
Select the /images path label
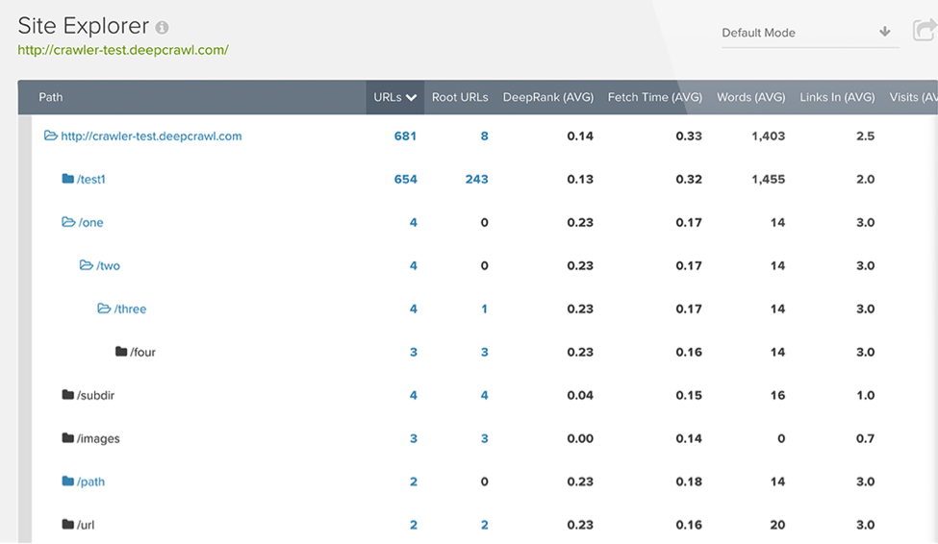98,439
